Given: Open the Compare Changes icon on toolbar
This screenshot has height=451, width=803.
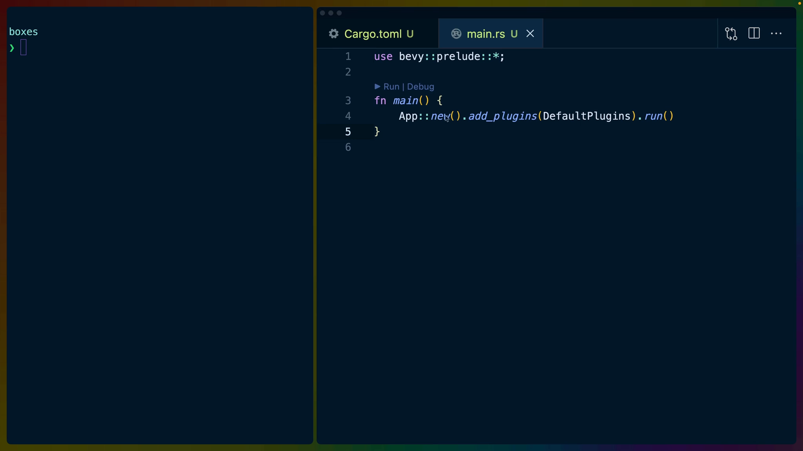Looking at the screenshot, I should pos(730,34).
